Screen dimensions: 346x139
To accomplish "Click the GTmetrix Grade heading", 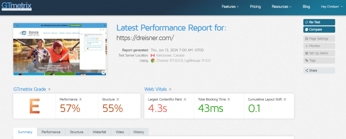I will click(30, 89).
